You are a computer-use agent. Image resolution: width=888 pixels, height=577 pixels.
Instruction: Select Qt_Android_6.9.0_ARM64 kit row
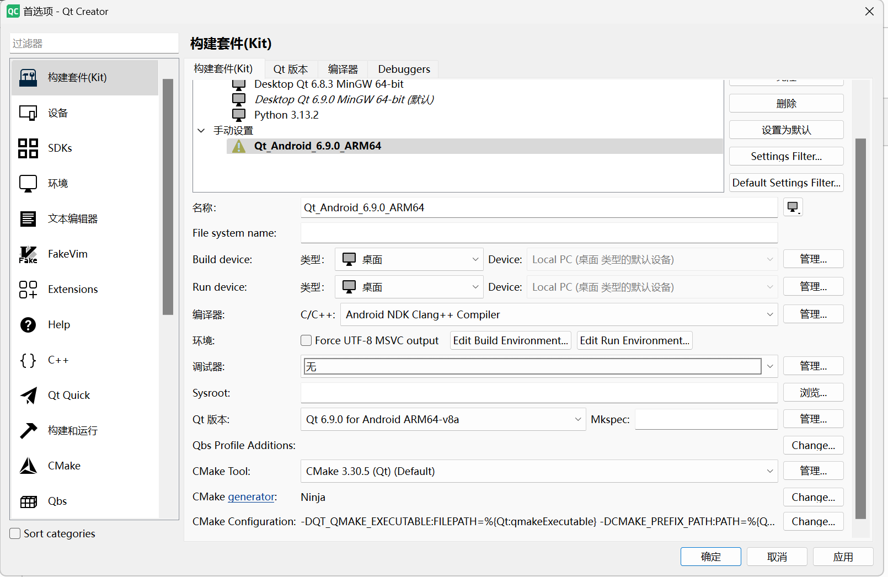point(474,146)
